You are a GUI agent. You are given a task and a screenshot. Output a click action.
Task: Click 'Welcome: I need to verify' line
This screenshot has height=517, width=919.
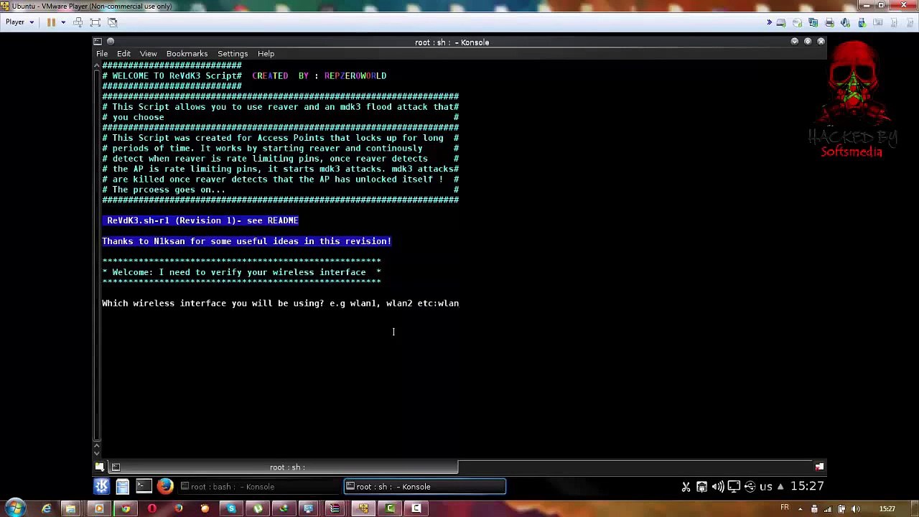click(x=241, y=272)
